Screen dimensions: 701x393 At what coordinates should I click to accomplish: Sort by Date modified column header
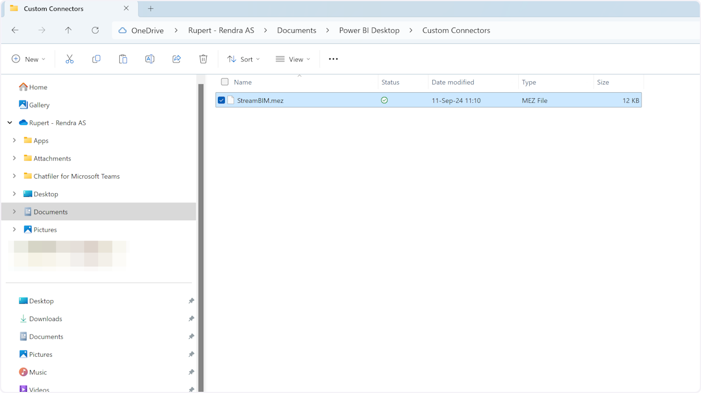[453, 82]
